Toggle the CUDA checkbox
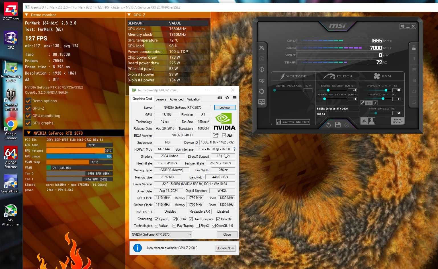This screenshot has width=438, height=269. 175,219
